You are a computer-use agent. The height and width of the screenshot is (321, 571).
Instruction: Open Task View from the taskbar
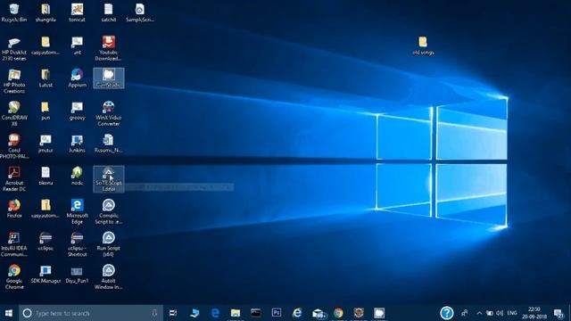(173, 313)
